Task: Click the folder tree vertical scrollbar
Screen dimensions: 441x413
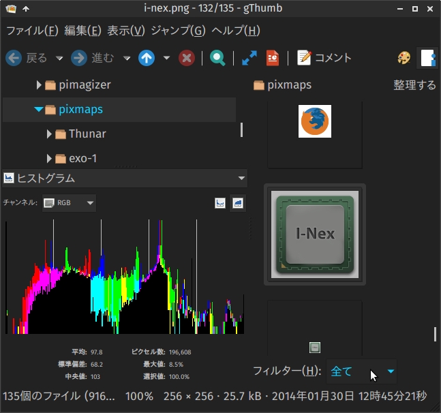Action: pyautogui.click(x=241, y=130)
